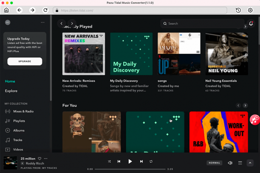Open the notifications bell
Screen dimensions: 260x173
click(251, 23)
